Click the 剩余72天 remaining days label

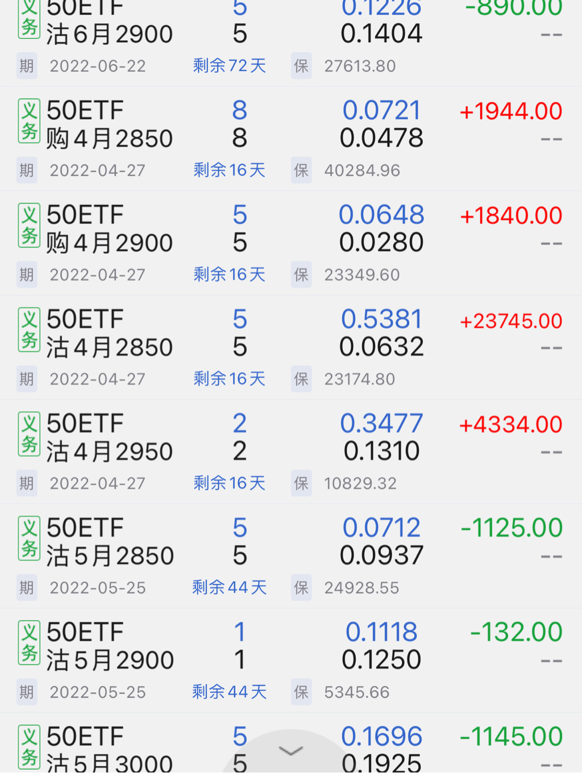tap(230, 66)
